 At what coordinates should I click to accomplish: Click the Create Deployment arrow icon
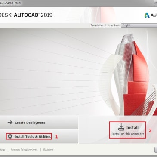10,123
